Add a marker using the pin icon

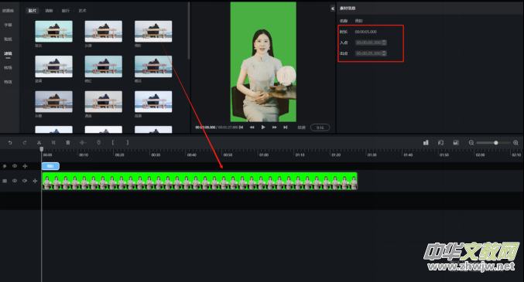point(98,142)
